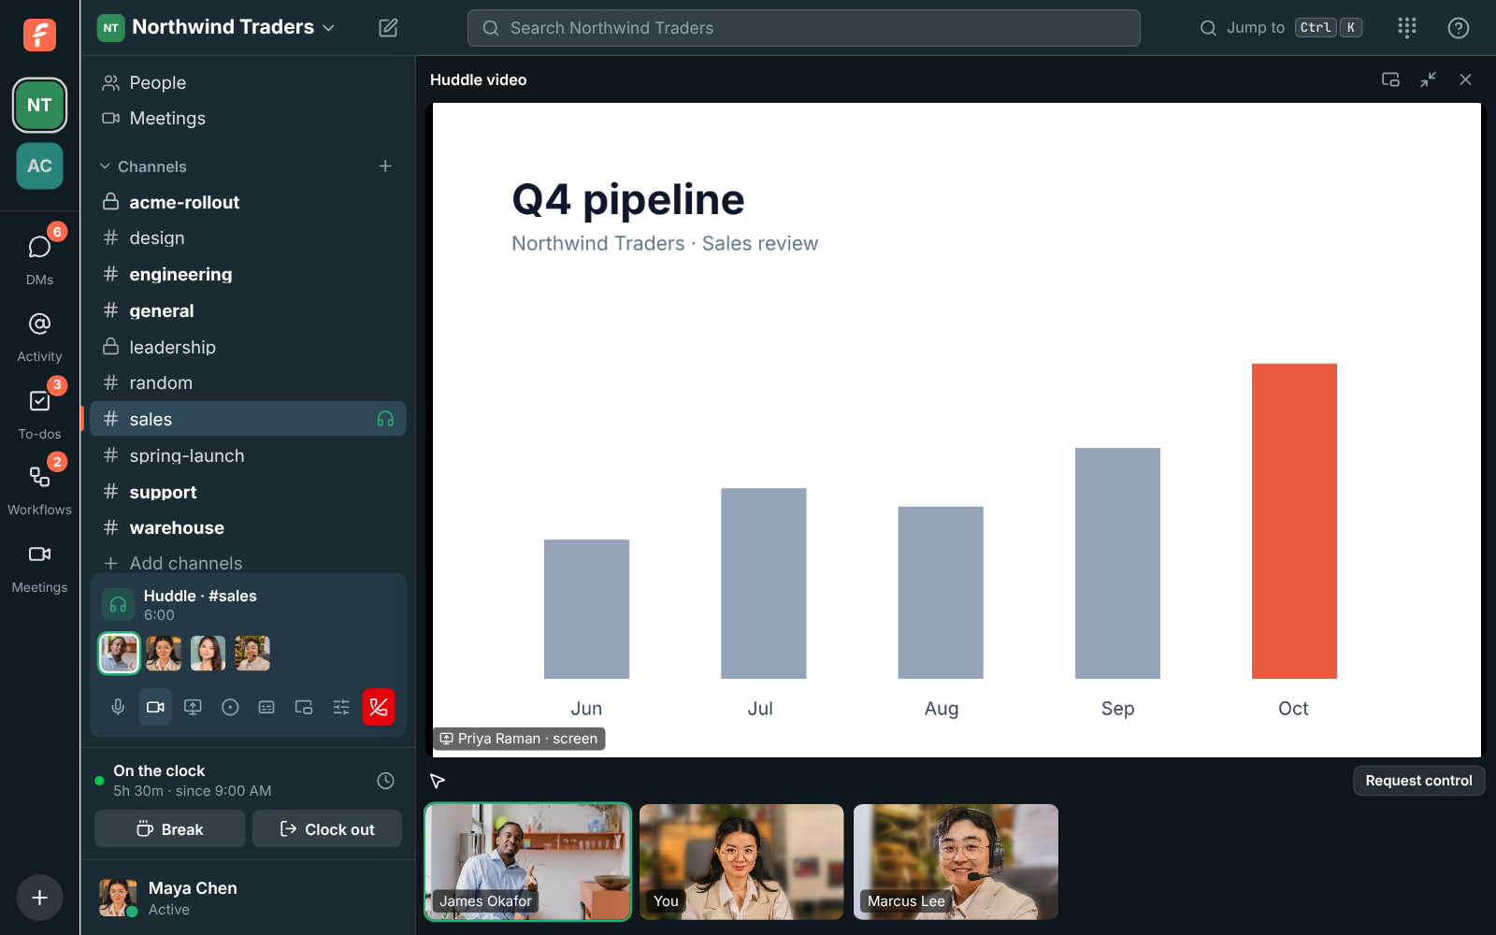Open huddle settings sliders
The width and height of the screenshot is (1496, 935).
coord(341,707)
